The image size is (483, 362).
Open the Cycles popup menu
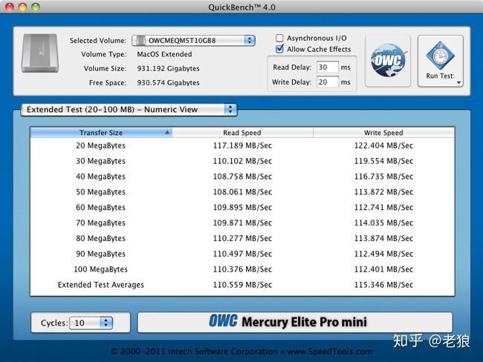[91, 323]
